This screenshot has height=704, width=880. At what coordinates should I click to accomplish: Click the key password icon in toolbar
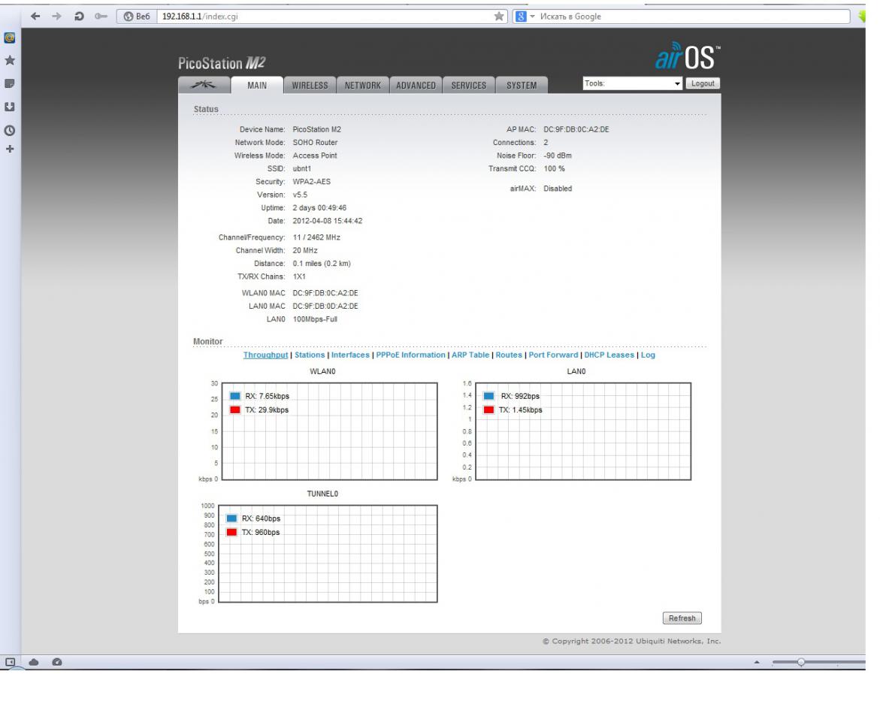point(101,17)
